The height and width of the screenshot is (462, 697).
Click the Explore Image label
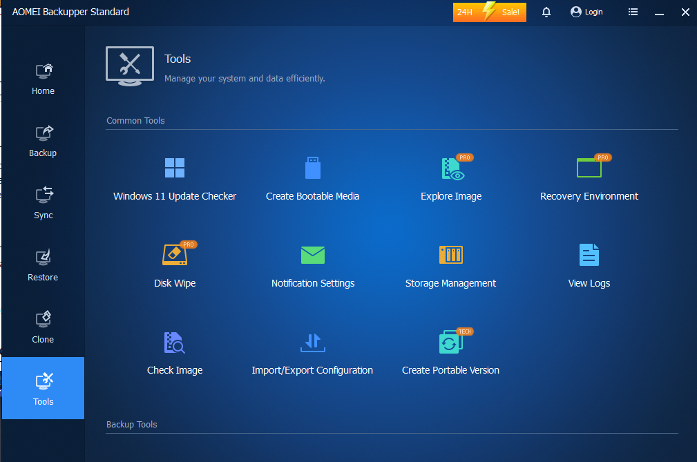coord(451,196)
